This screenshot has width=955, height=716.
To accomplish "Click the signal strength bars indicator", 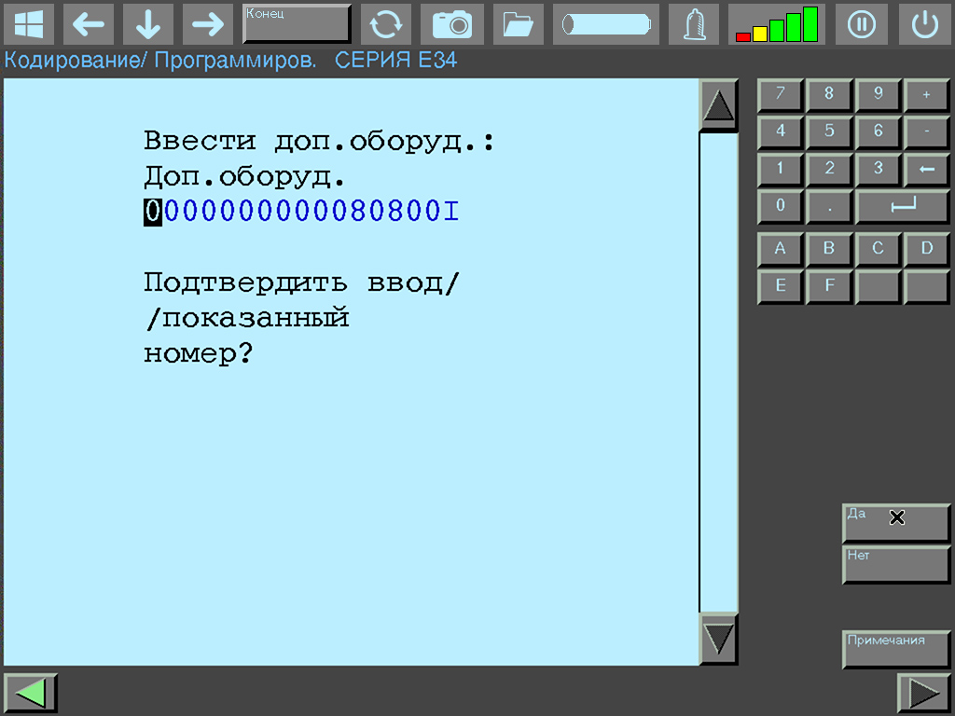I will coord(776,24).
